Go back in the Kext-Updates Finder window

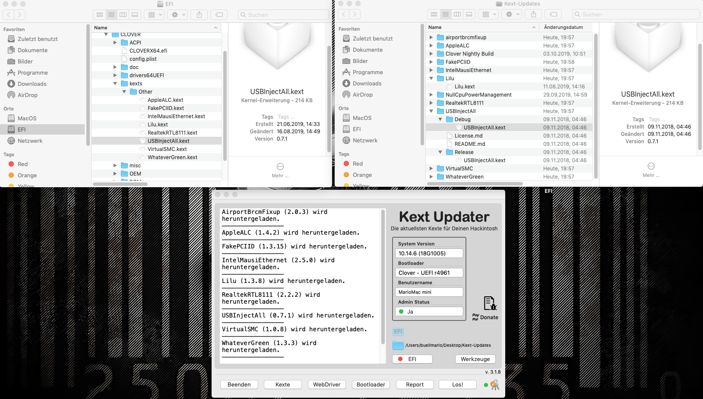pos(344,14)
